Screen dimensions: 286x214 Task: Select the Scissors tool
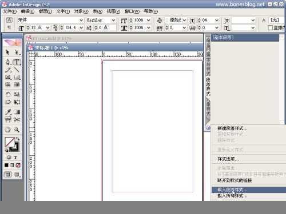(x=17, y=120)
